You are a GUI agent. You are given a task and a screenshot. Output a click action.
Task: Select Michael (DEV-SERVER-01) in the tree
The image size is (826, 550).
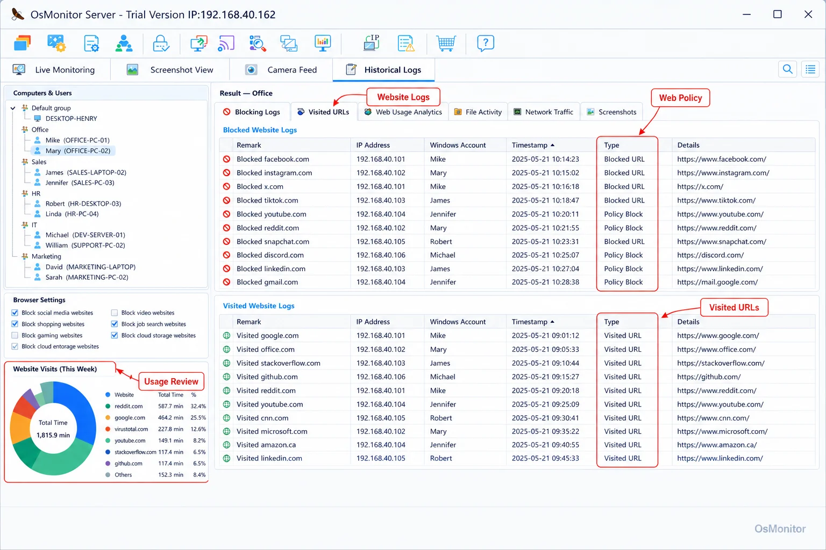80,235
